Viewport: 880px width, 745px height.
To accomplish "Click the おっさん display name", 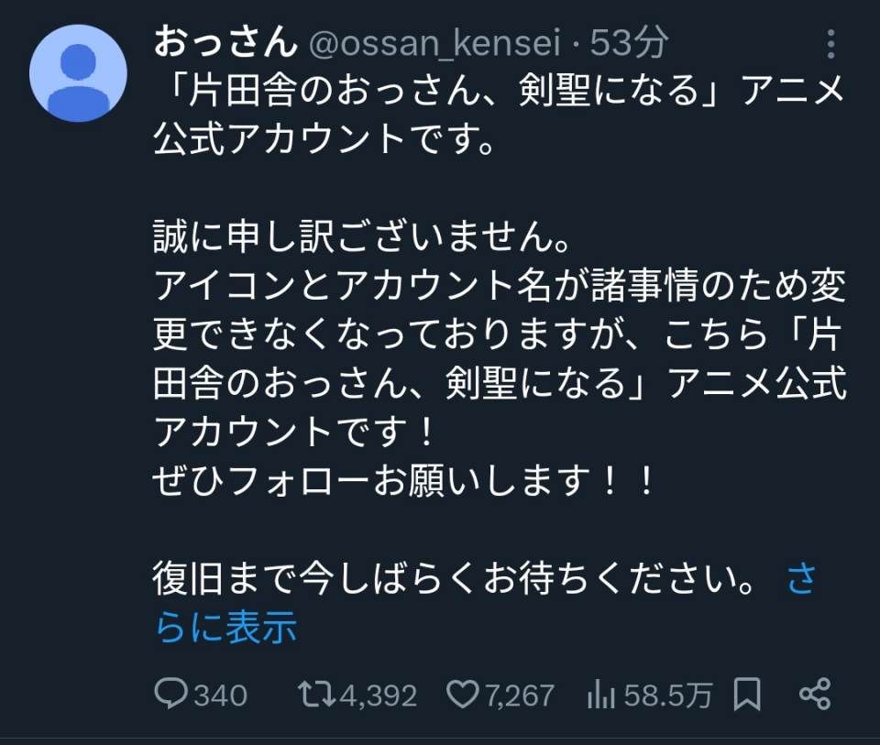I will 225,41.
